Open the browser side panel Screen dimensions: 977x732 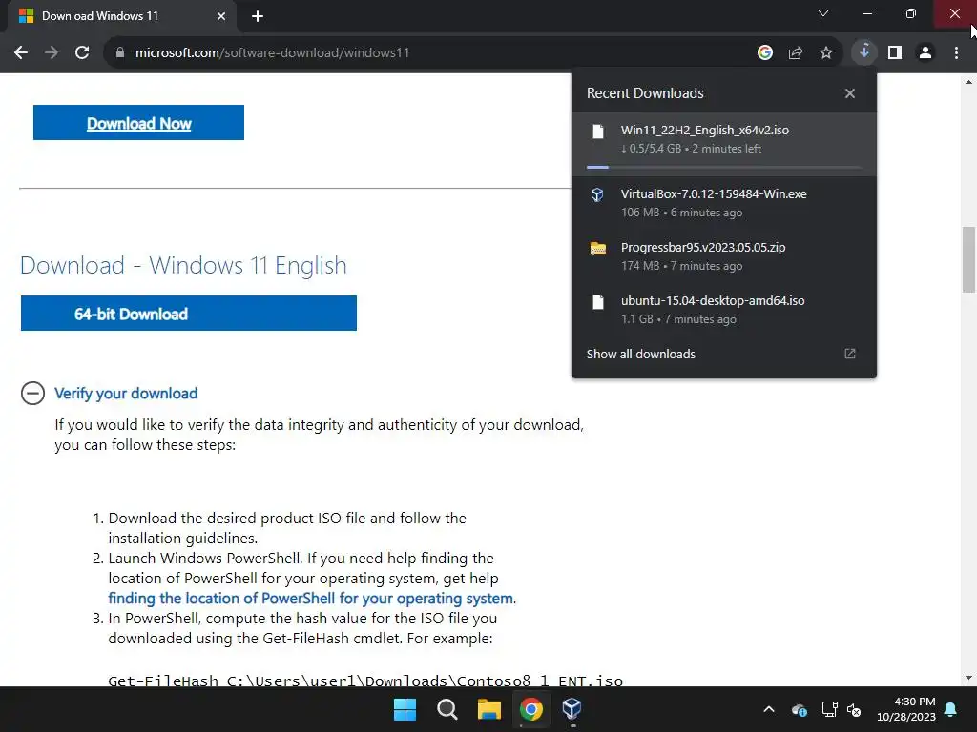895,53
